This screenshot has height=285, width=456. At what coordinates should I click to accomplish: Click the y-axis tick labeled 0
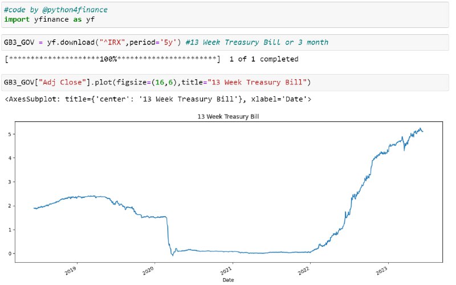10,254
